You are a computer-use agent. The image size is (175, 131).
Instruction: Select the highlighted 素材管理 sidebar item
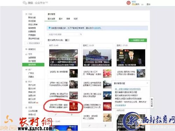[x=33, y=64]
